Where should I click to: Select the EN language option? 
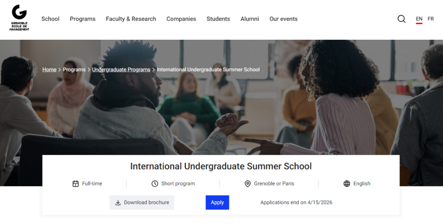(419, 19)
